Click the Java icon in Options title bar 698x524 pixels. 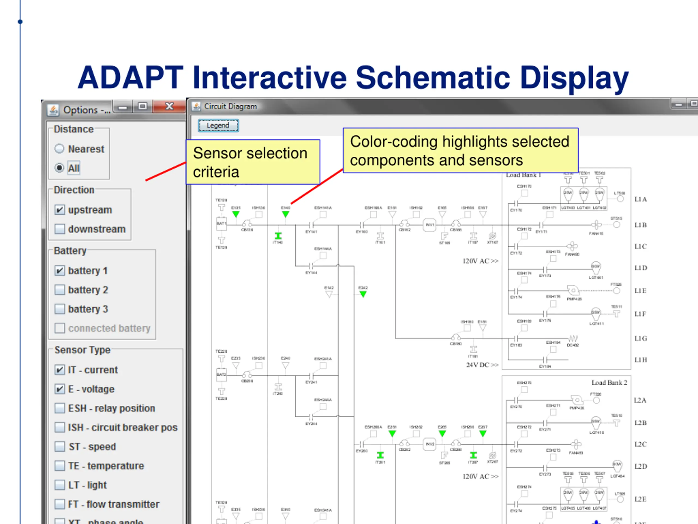tap(53, 110)
